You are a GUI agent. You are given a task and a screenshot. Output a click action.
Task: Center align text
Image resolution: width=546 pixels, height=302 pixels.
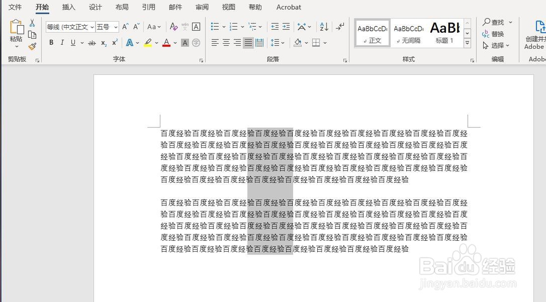227,43
